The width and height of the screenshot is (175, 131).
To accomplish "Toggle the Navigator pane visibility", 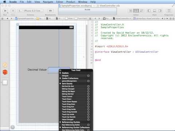I will pyautogui.click(x=149, y=11).
